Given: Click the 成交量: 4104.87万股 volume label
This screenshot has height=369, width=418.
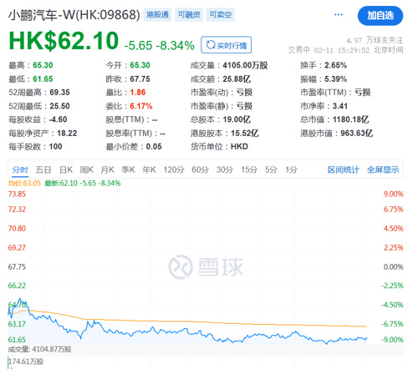Looking at the screenshot, I should (x=39, y=349).
